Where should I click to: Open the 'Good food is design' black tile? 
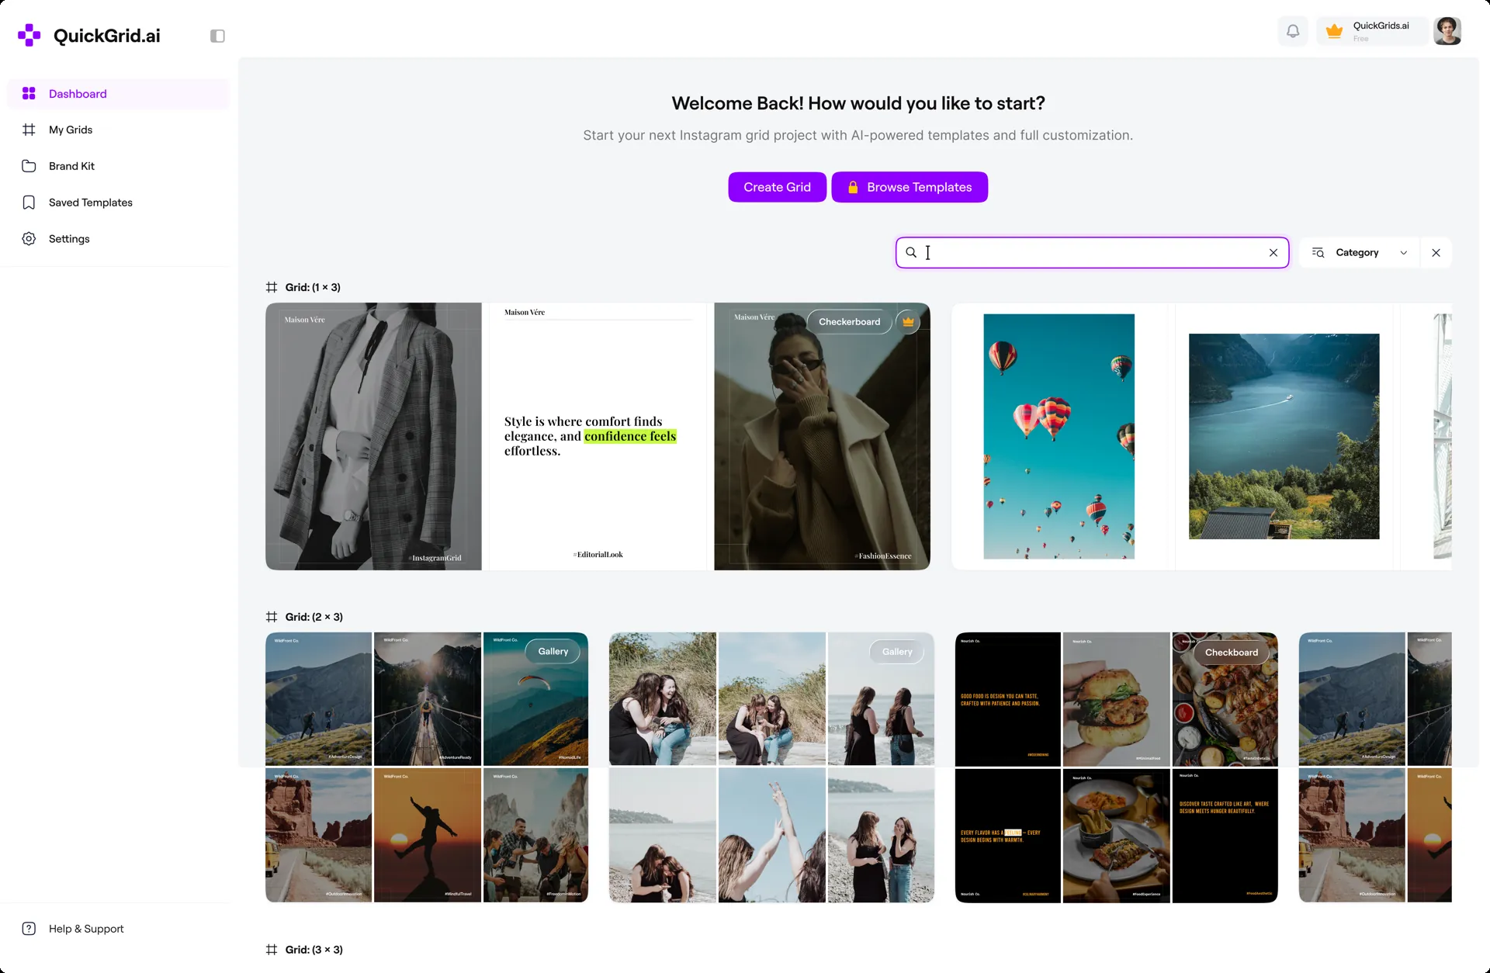(x=1007, y=699)
